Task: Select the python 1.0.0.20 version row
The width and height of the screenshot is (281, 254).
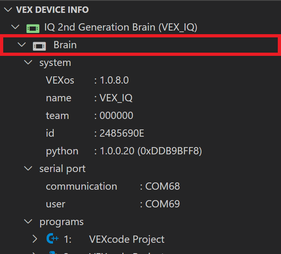Action: tap(124, 151)
